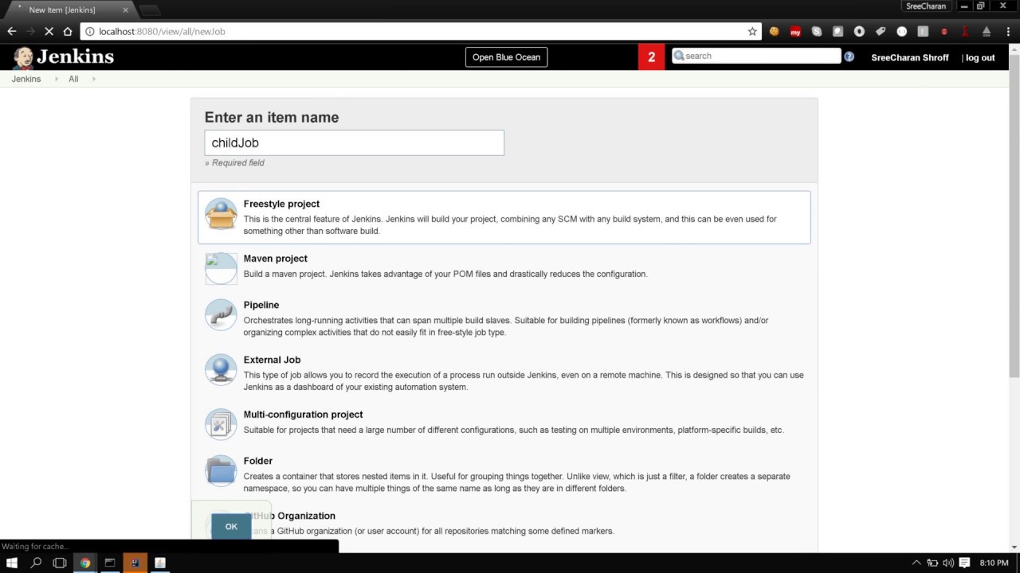Open the clock showing 8:10 PM
This screenshot has width=1020, height=573.
[994, 563]
